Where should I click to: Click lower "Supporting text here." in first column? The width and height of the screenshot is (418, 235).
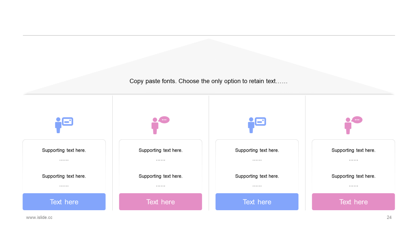pyautogui.click(x=64, y=176)
